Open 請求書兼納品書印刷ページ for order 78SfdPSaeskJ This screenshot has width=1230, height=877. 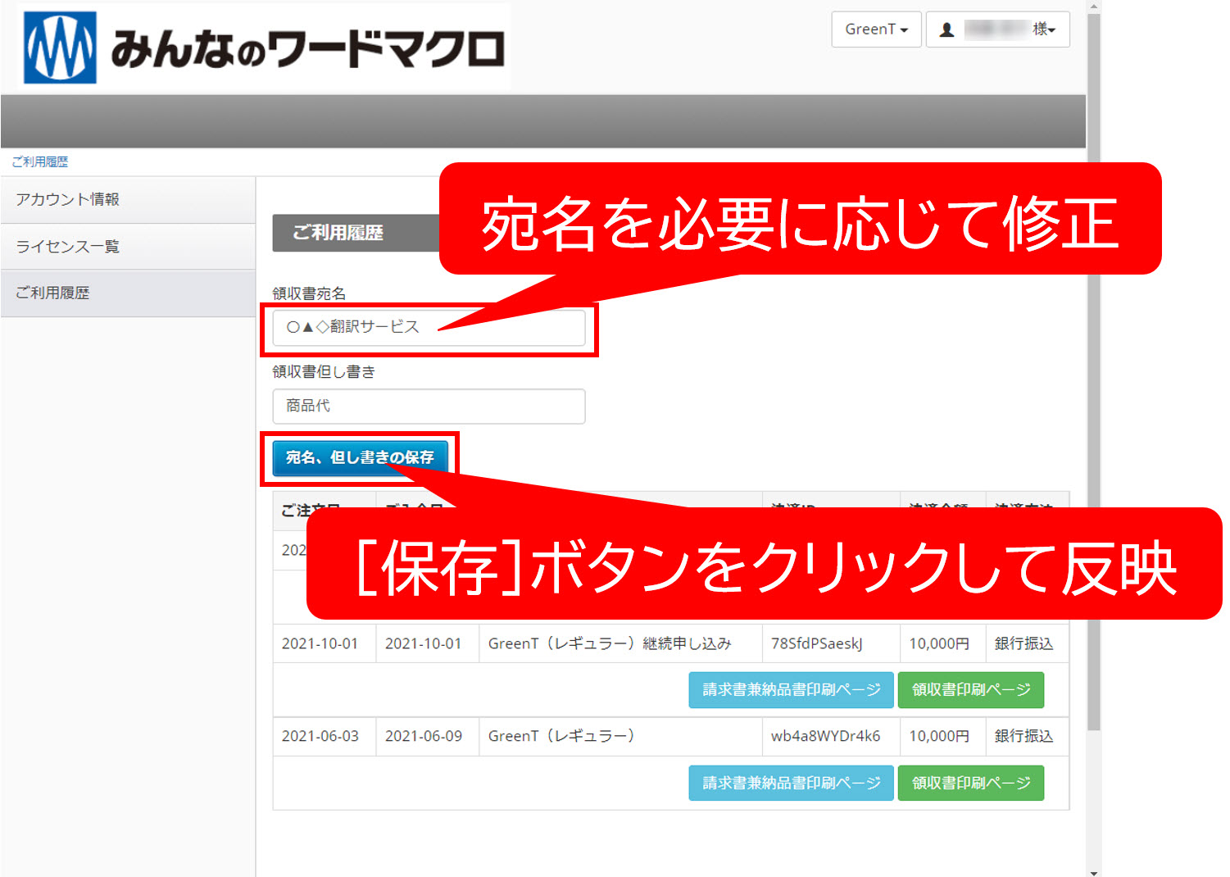click(x=791, y=690)
